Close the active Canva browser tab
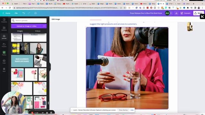This screenshot has width=205, height=115. pyautogui.click(x=163, y=4)
